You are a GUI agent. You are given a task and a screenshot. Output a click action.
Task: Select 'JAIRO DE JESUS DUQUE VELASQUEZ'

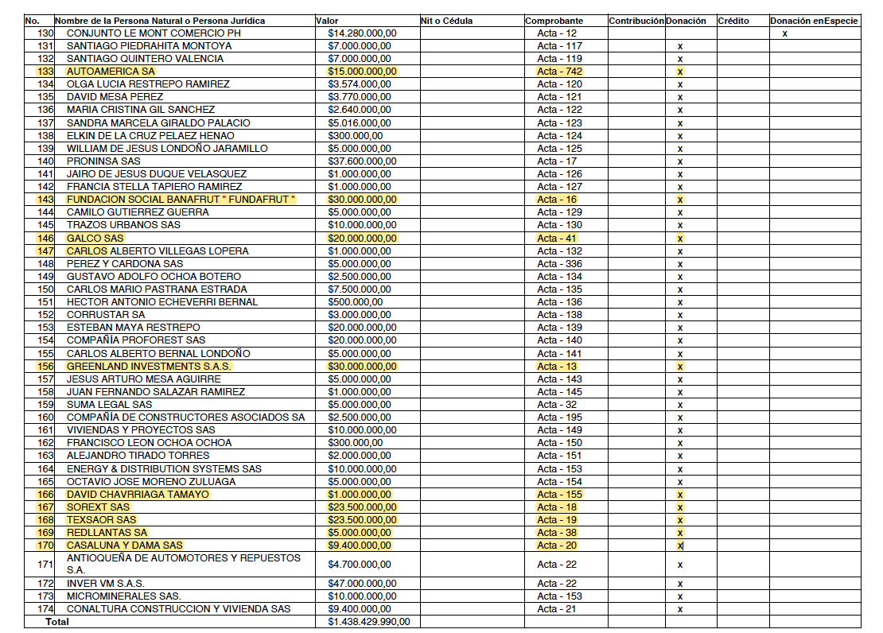[x=157, y=174]
